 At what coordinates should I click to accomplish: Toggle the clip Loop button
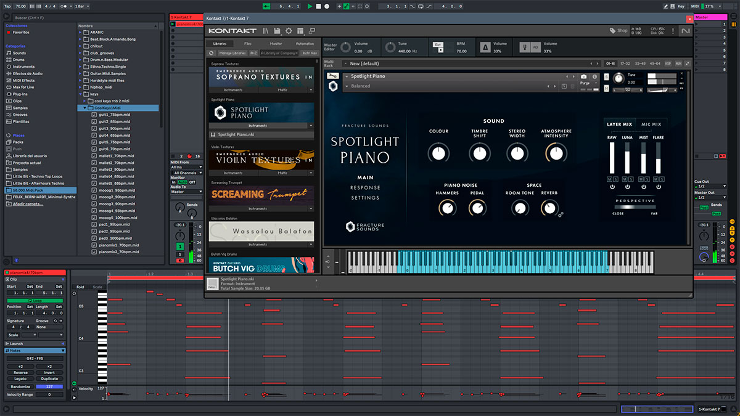pyautogui.click(x=35, y=300)
